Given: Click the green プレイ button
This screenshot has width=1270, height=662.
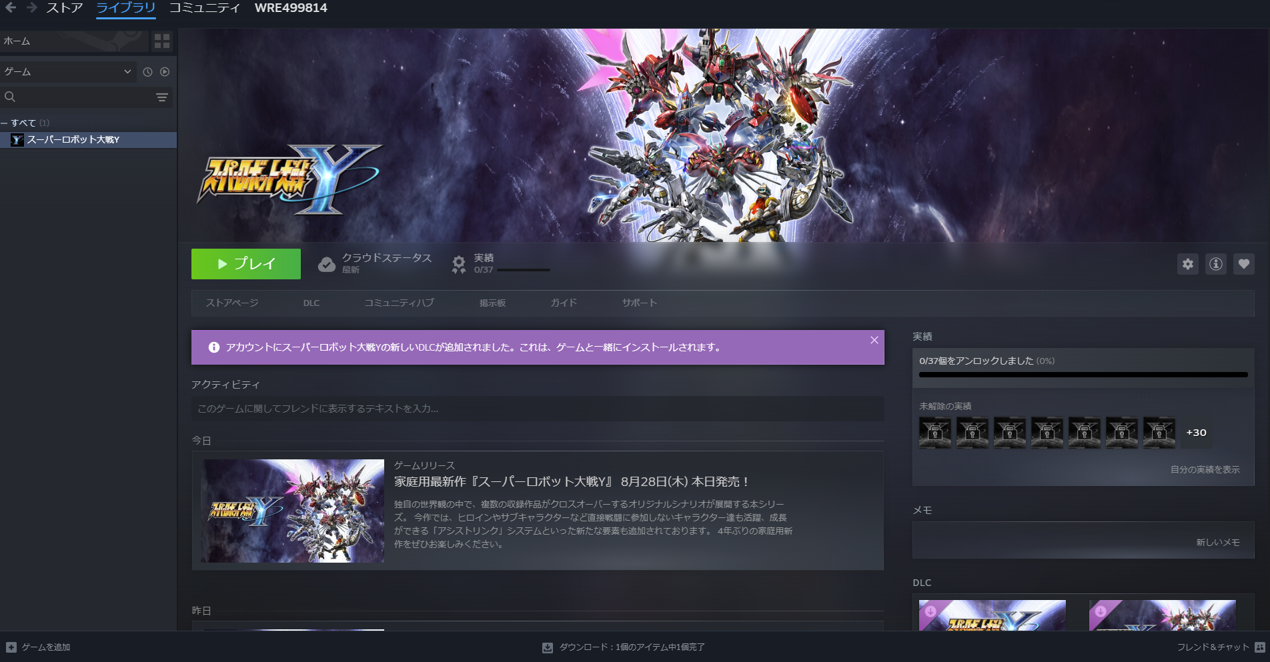Looking at the screenshot, I should pyautogui.click(x=246, y=264).
